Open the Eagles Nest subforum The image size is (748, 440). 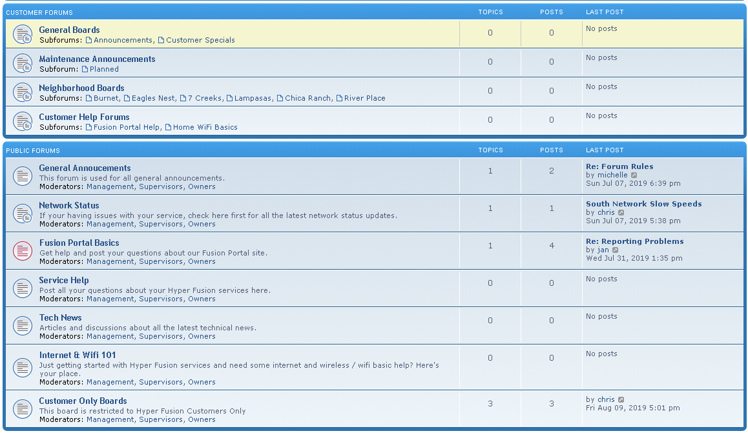pyautogui.click(x=153, y=98)
